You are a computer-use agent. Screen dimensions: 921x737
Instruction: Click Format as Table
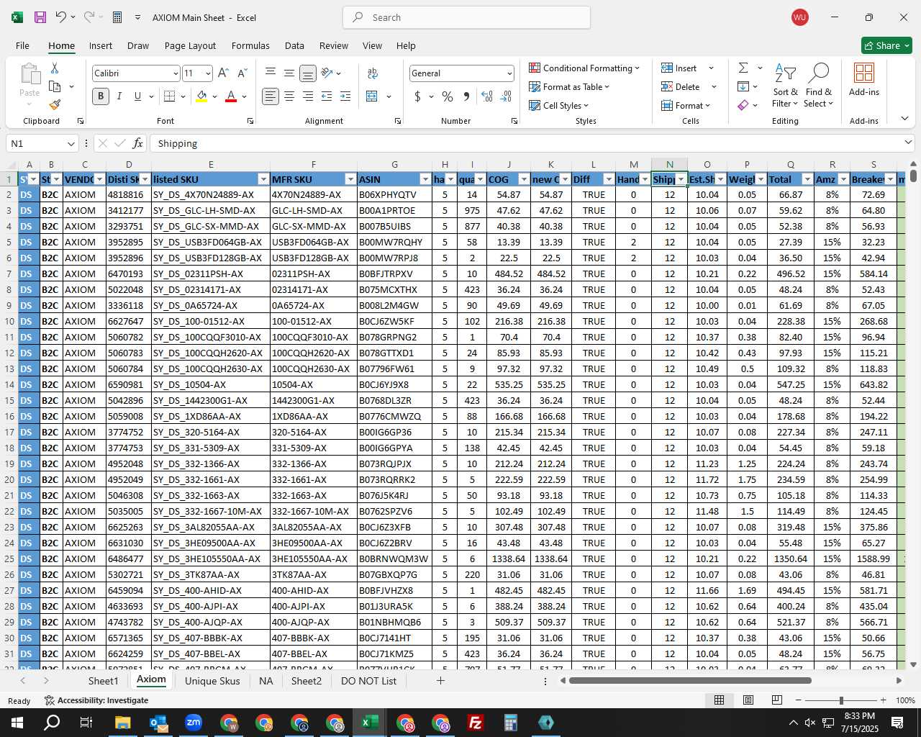coord(569,86)
